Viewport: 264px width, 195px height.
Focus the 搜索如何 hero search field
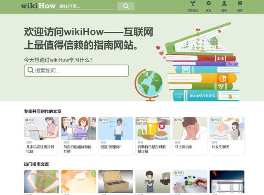pos(76,70)
